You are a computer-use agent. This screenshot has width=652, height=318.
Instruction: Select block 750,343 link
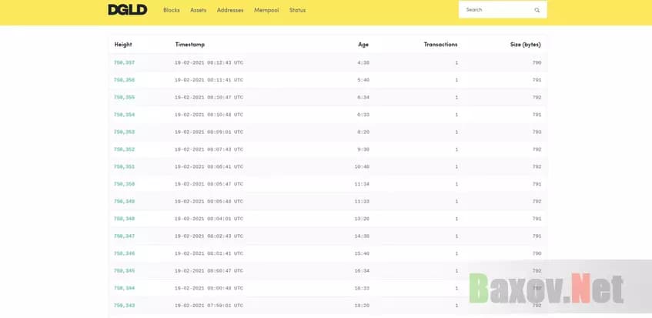[124, 305]
